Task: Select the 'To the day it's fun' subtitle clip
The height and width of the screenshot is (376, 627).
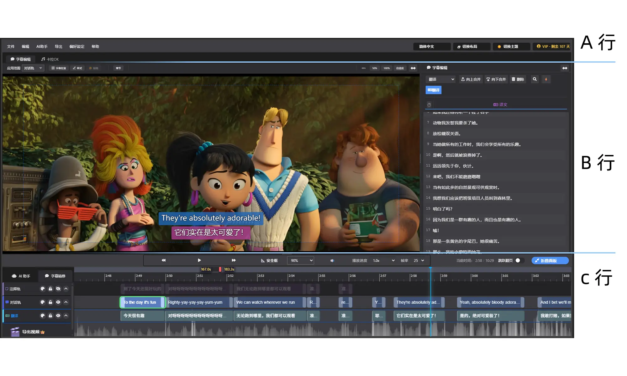Action: coord(143,302)
